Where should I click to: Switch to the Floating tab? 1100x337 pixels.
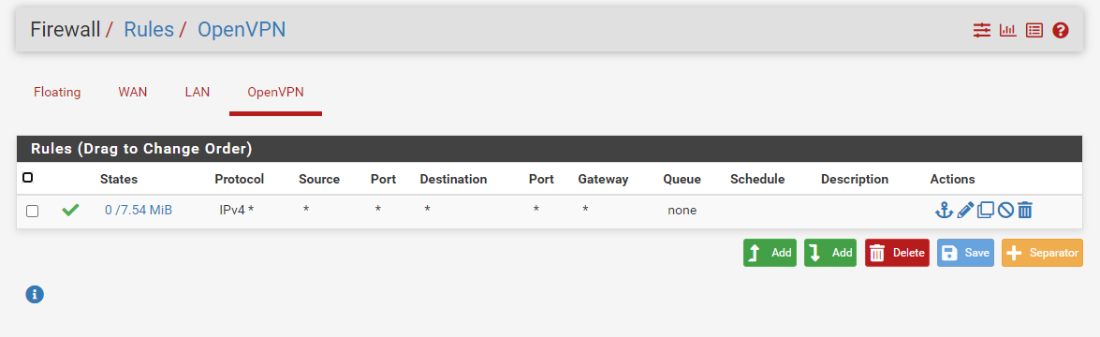(x=57, y=92)
